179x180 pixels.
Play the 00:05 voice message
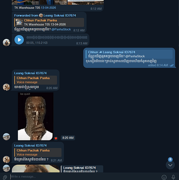tap(19, 40)
